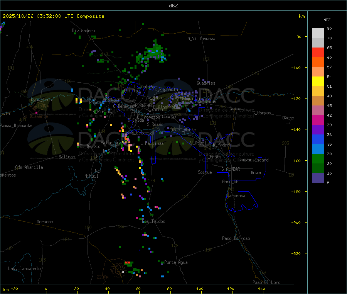Click the Guadales map label
Viewport: 347px width, 294px height.
pyautogui.click(x=206, y=83)
